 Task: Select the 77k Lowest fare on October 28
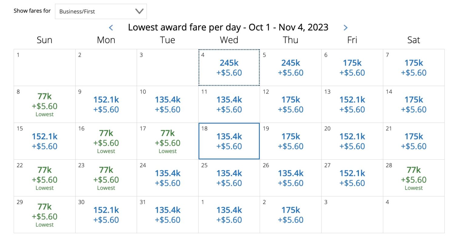point(413,178)
